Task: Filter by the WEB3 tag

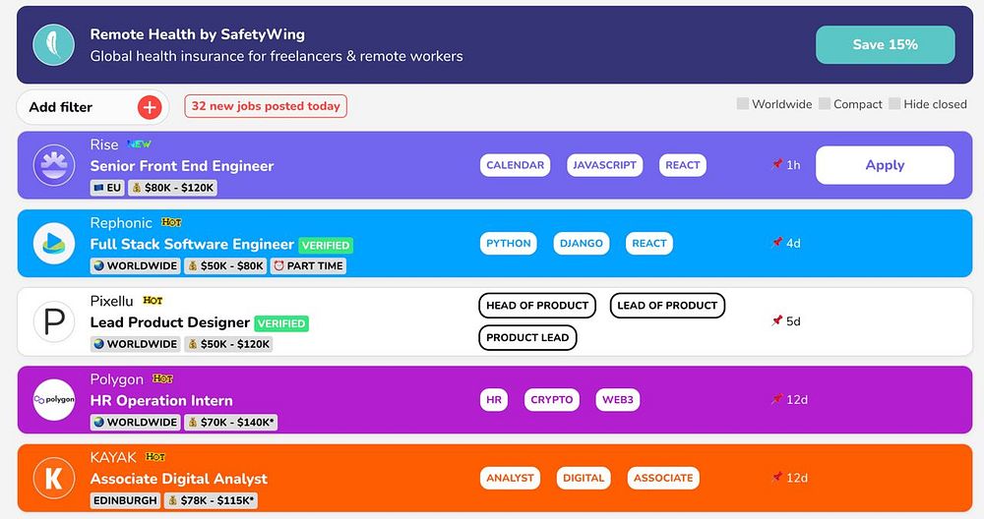Action: (x=618, y=400)
